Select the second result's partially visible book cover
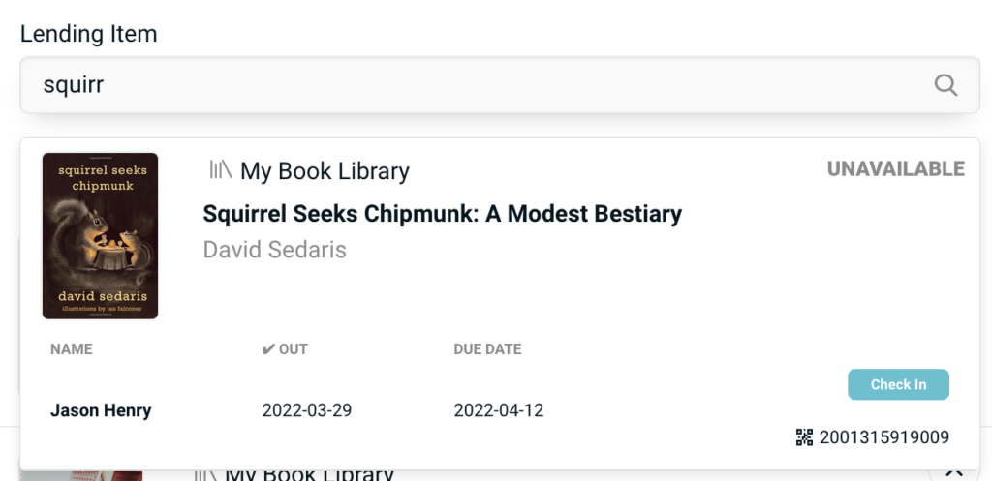Viewport: 992px width, 481px height. [x=81, y=474]
